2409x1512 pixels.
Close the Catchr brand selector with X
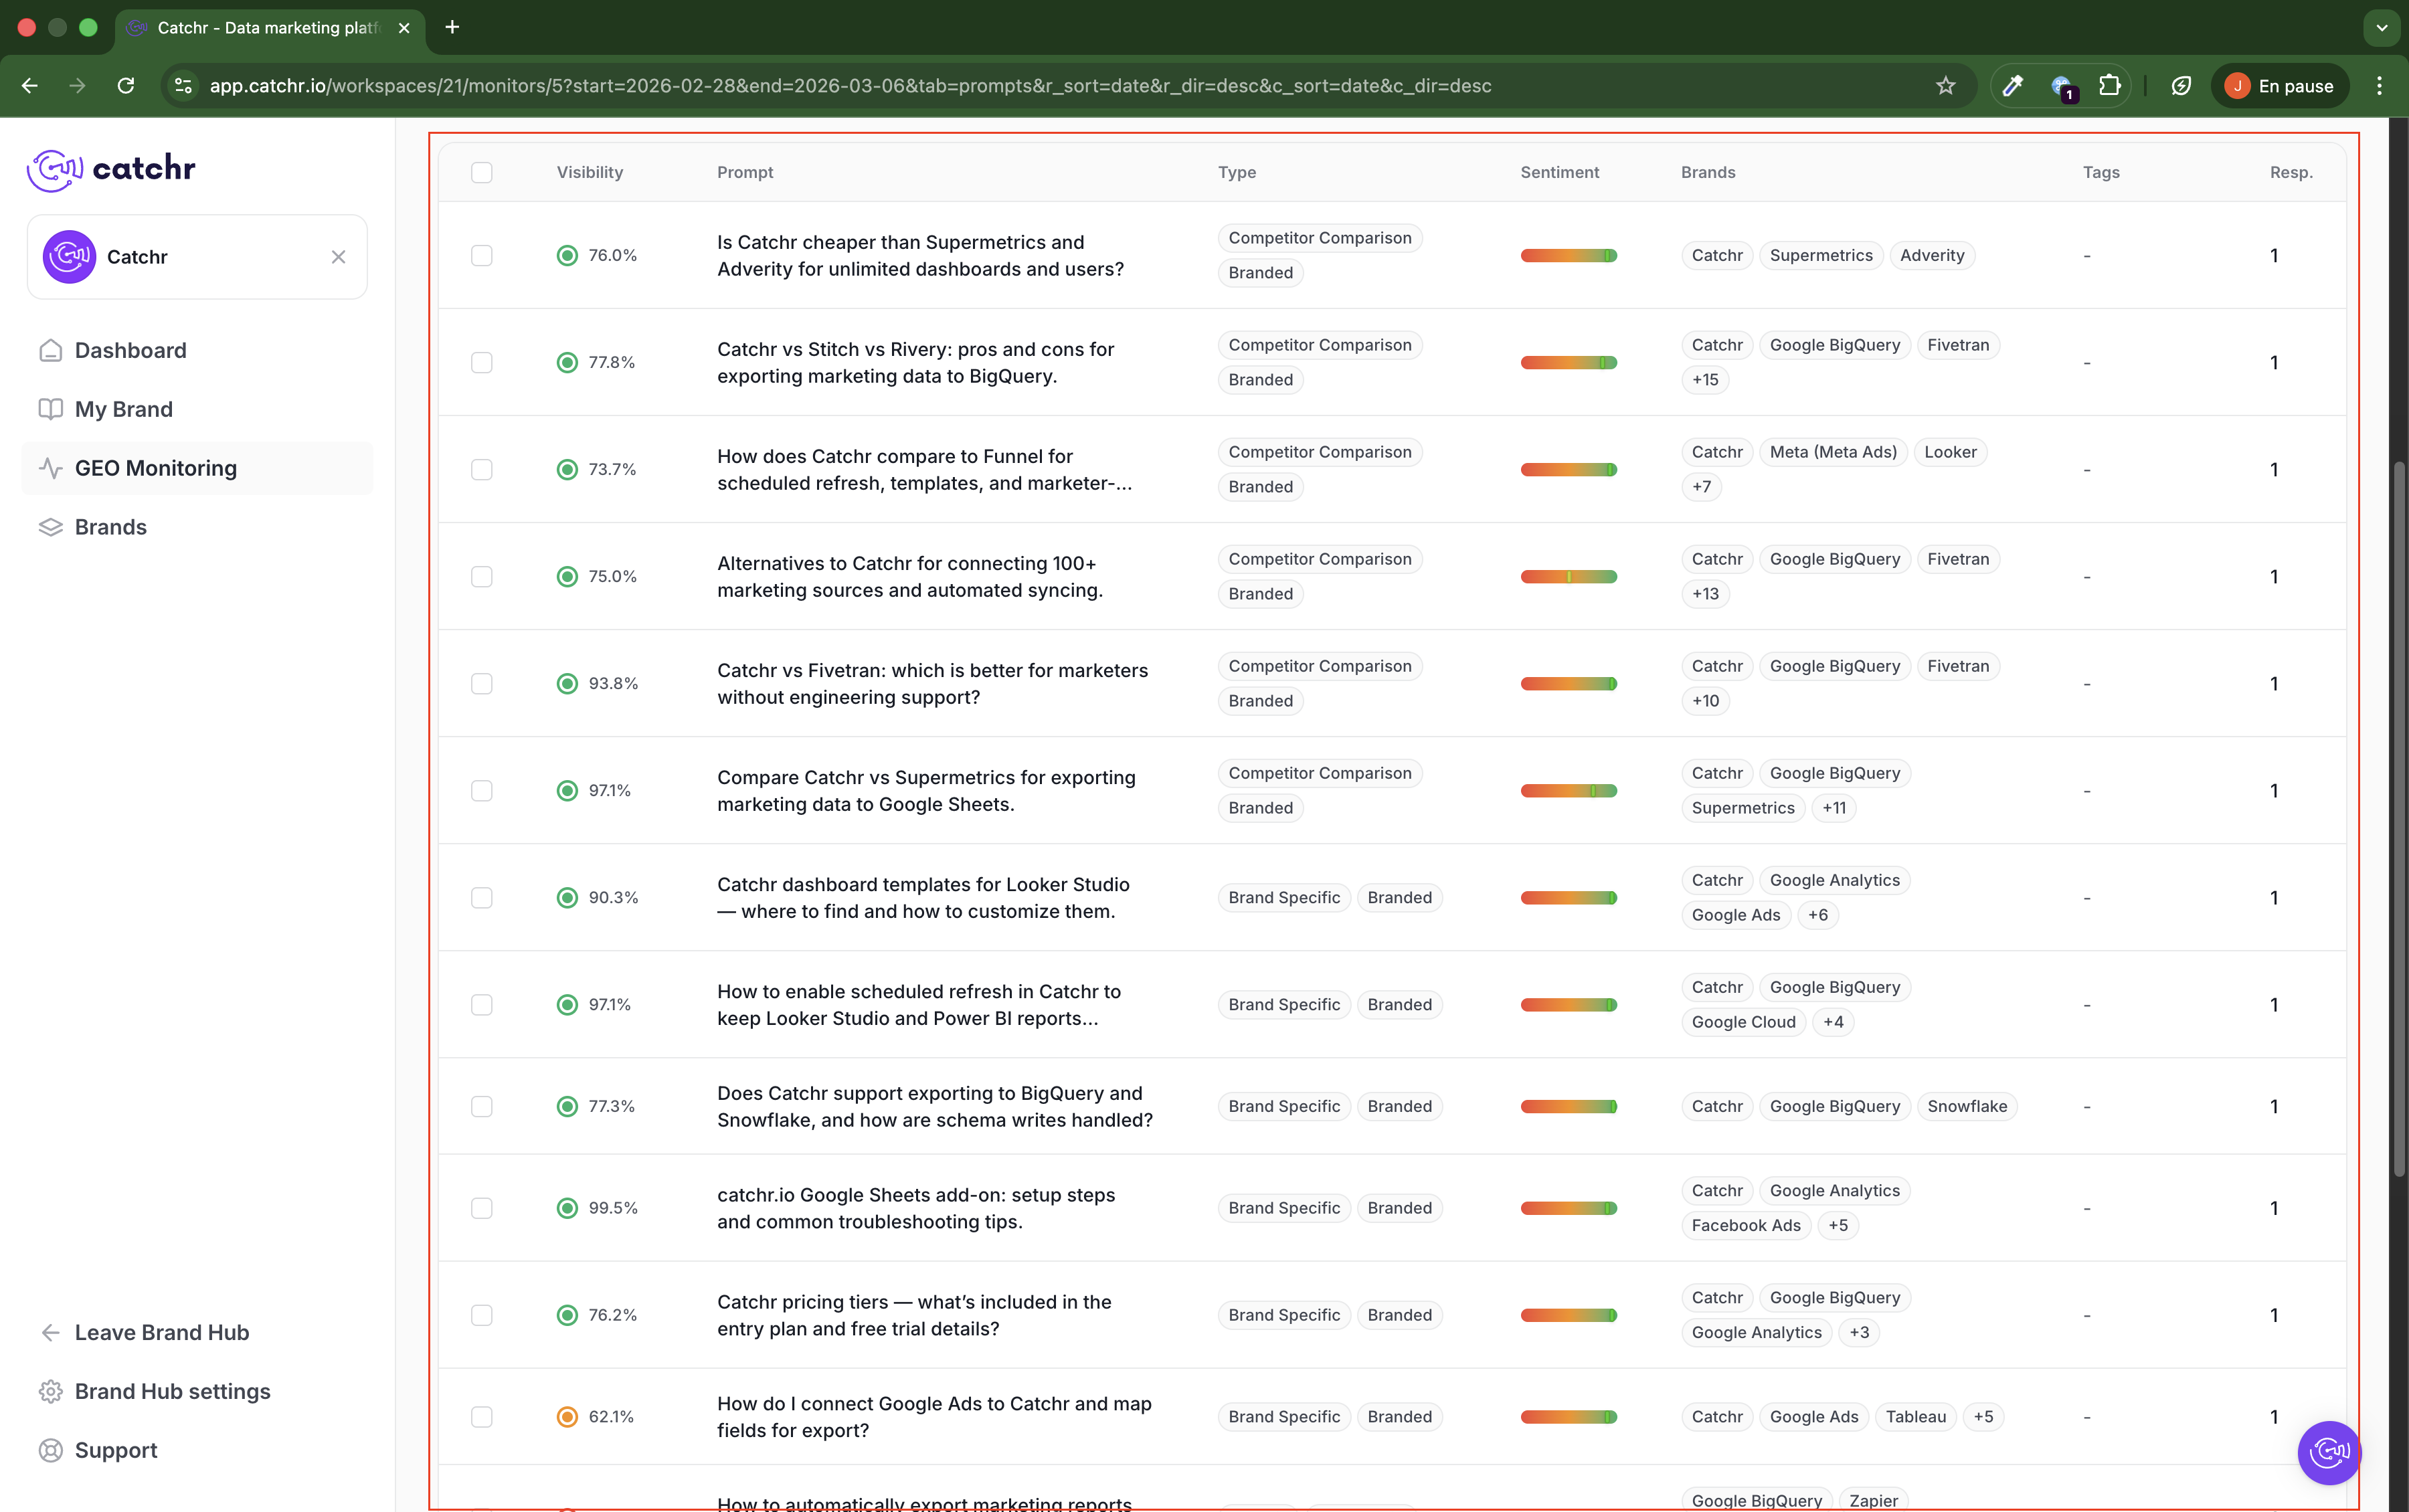coord(338,257)
